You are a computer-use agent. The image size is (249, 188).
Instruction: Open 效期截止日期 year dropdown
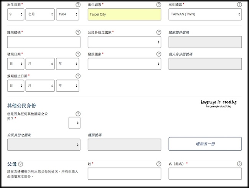(67, 86)
